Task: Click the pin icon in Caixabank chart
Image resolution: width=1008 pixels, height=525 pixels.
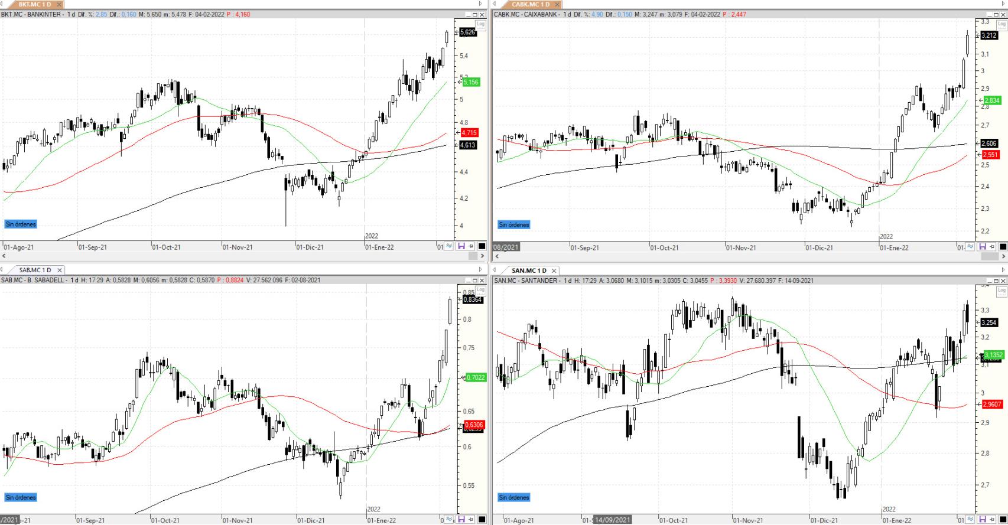Action: tap(993, 247)
